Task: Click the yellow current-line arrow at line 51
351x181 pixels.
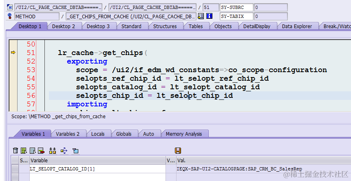Action: (x=13, y=53)
